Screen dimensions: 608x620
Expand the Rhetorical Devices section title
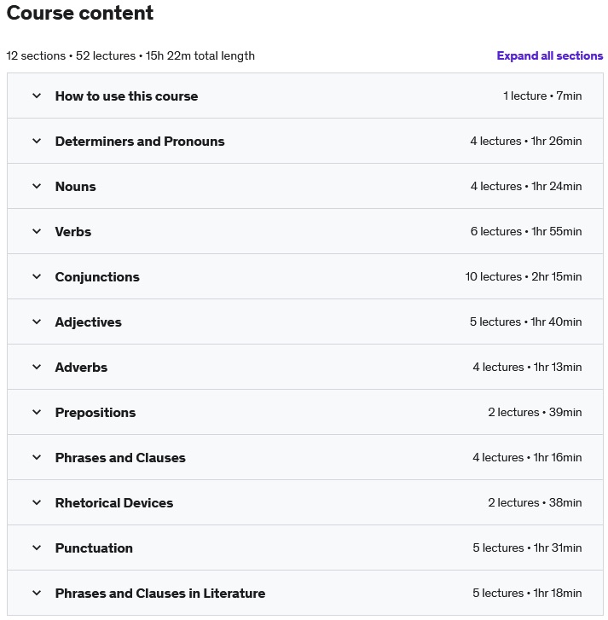114,502
